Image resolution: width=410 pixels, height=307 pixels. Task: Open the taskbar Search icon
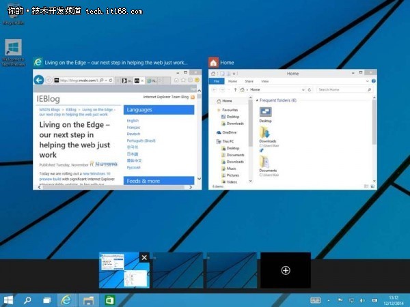[x=28, y=299]
